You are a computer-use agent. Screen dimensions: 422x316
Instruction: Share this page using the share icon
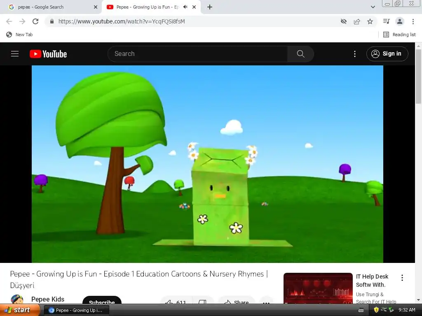(x=357, y=21)
